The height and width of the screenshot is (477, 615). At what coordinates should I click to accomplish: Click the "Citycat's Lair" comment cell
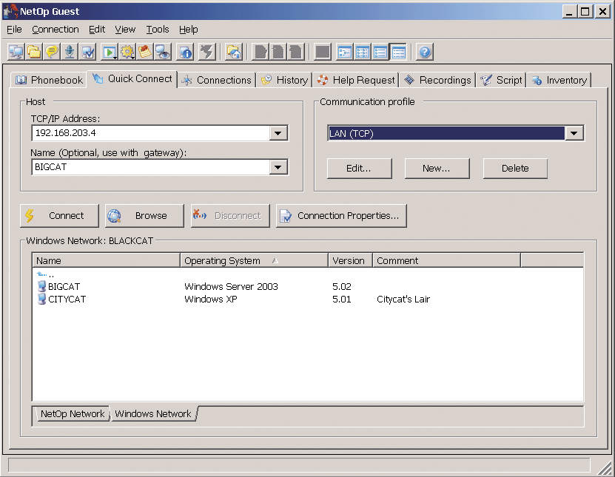[403, 299]
